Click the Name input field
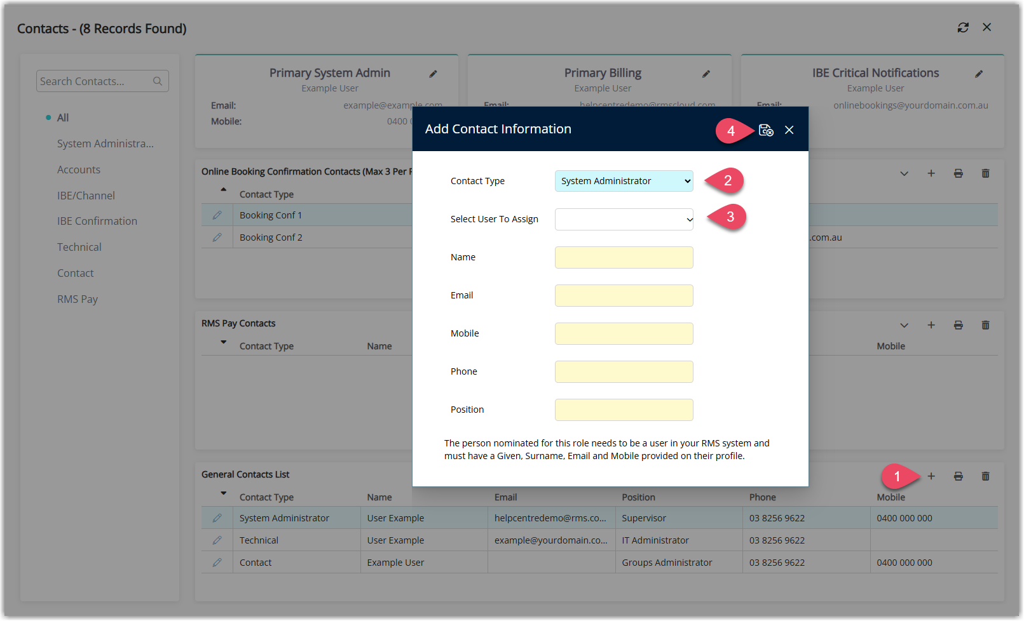1024x621 pixels. [x=624, y=257]
